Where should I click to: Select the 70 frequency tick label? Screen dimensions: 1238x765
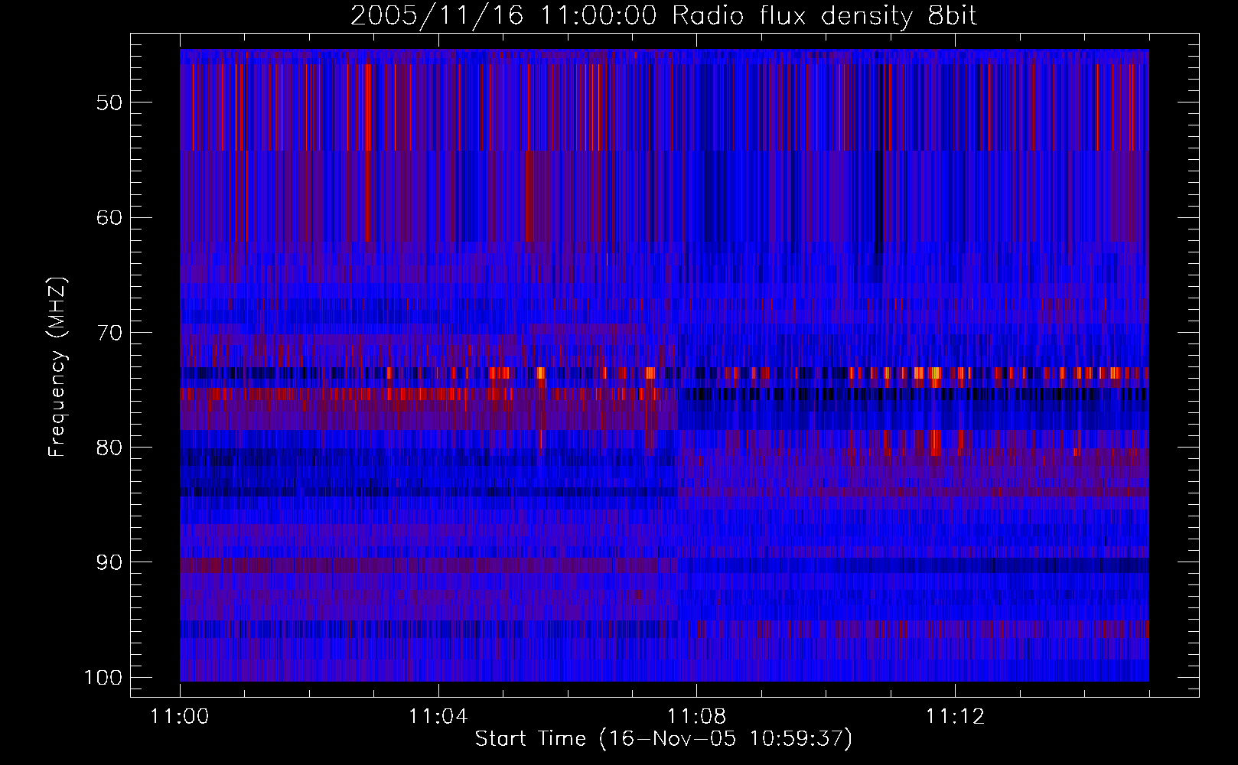(x=109, y=333)
